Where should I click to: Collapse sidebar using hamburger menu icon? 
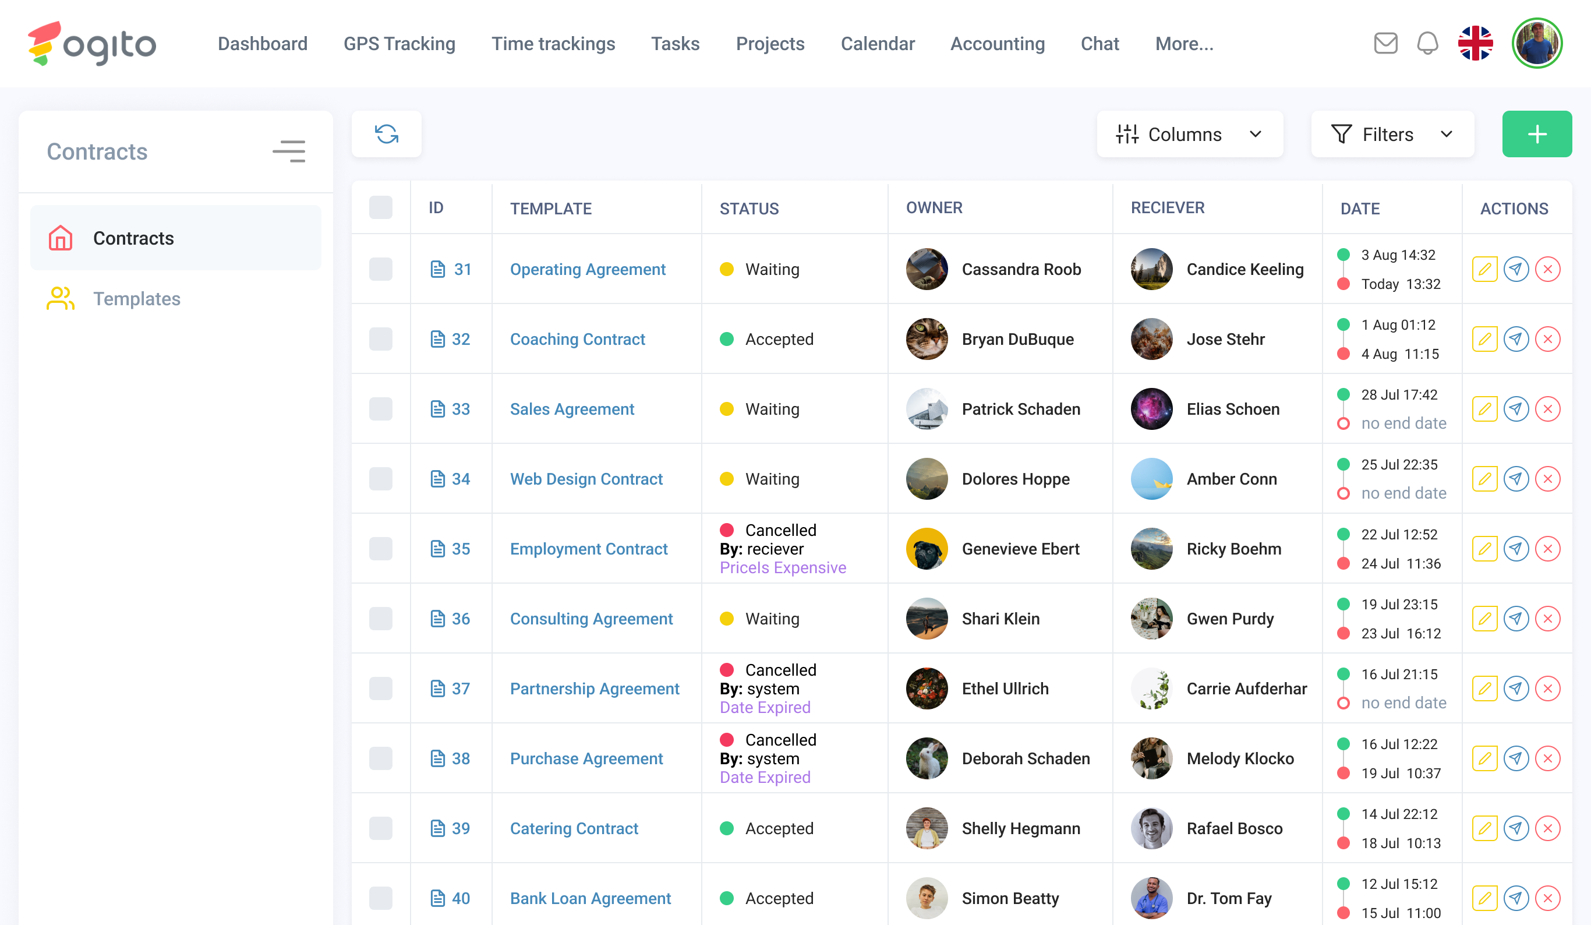pos(289,151)
